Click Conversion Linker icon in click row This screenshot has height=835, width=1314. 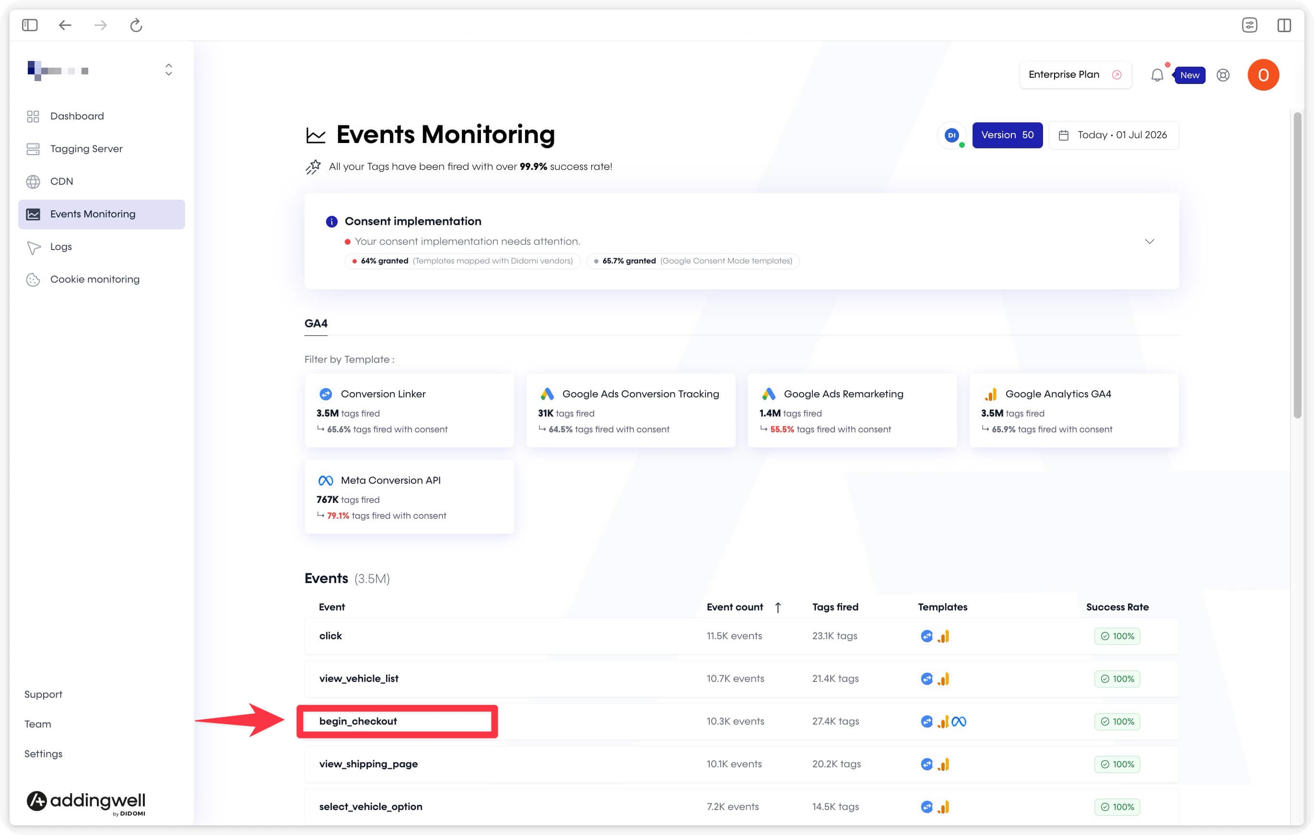[927, 636]
